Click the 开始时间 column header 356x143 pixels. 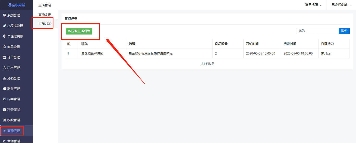[x=252, y=44]
